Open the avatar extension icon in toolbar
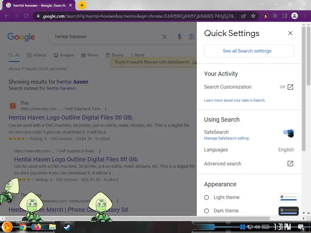The height and width of the screenshot is (233, 311). click(265, 16)
